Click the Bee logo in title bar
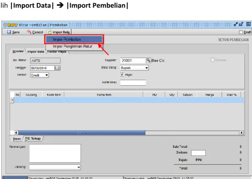252x179 pixels. [x=10, y=25]
